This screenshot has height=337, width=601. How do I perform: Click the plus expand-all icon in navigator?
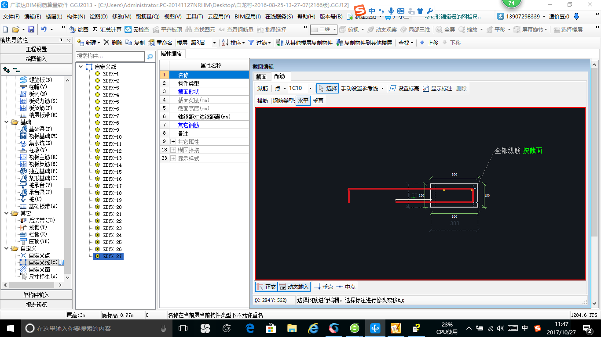click(7, 69)
